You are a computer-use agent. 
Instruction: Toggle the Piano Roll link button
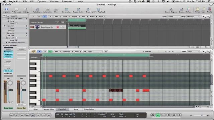pos(33,52)
